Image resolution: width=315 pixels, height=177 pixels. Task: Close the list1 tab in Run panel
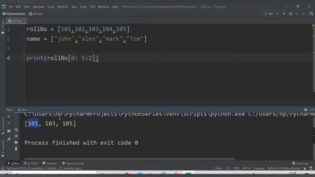coord(30,110)
